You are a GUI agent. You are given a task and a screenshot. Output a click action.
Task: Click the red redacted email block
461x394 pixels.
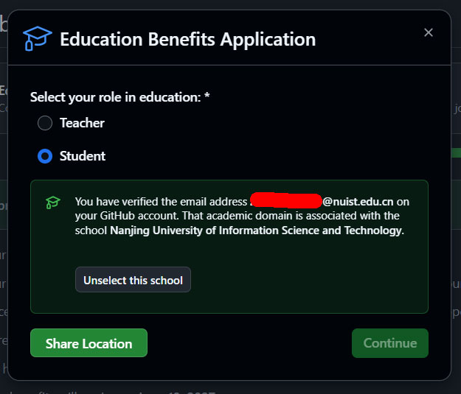(286, 200)
